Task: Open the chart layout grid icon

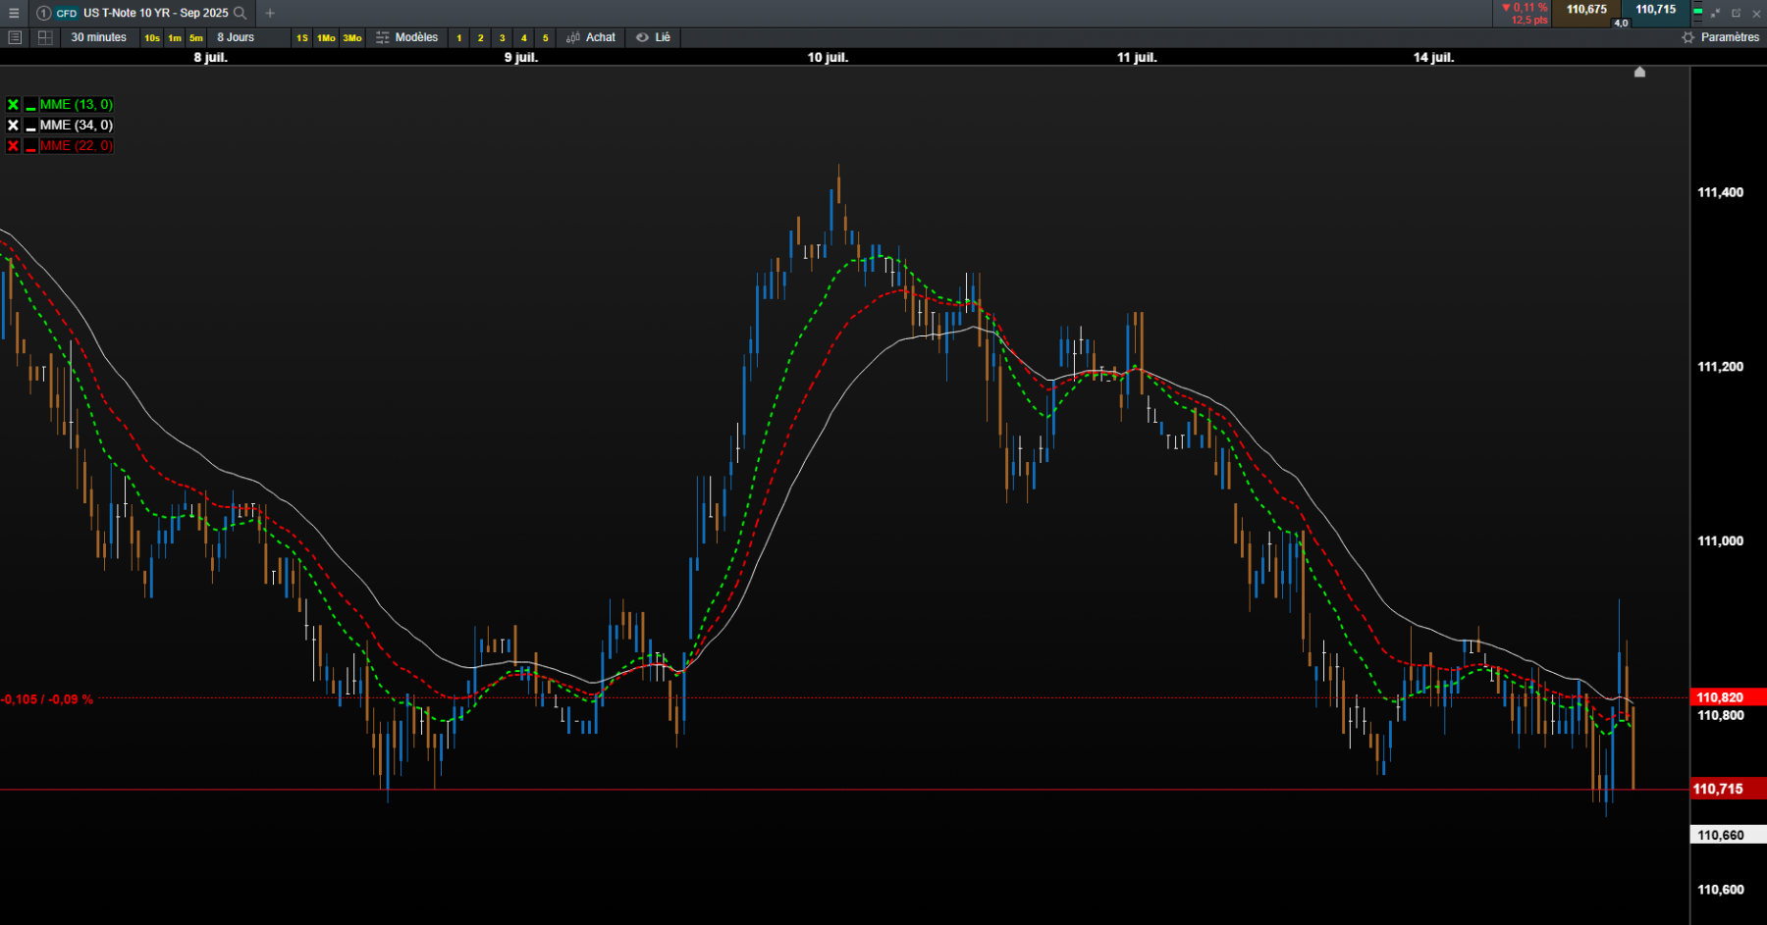Action: pos(45,37)
